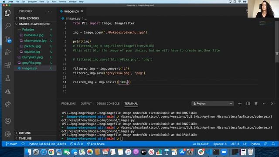Open the Explorer view in activity bar
This screenshot has height=157, width=279.
pyautogui.click(x=7, y=13)
